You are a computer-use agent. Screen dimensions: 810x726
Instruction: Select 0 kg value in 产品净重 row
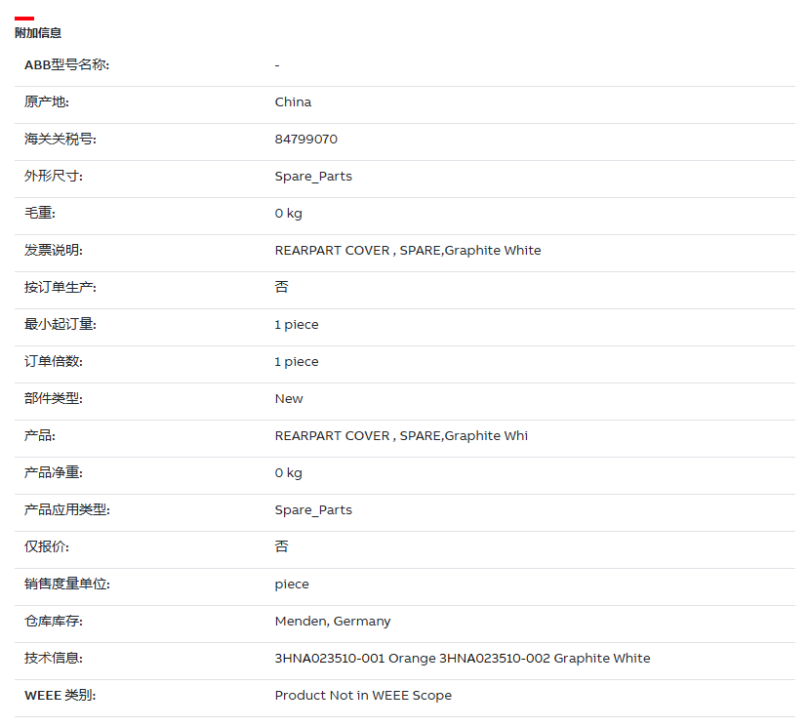288,473
